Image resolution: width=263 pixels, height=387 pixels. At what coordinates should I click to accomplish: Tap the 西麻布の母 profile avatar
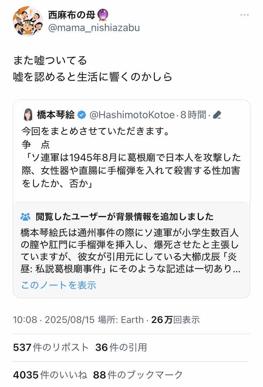coord(28,21)
